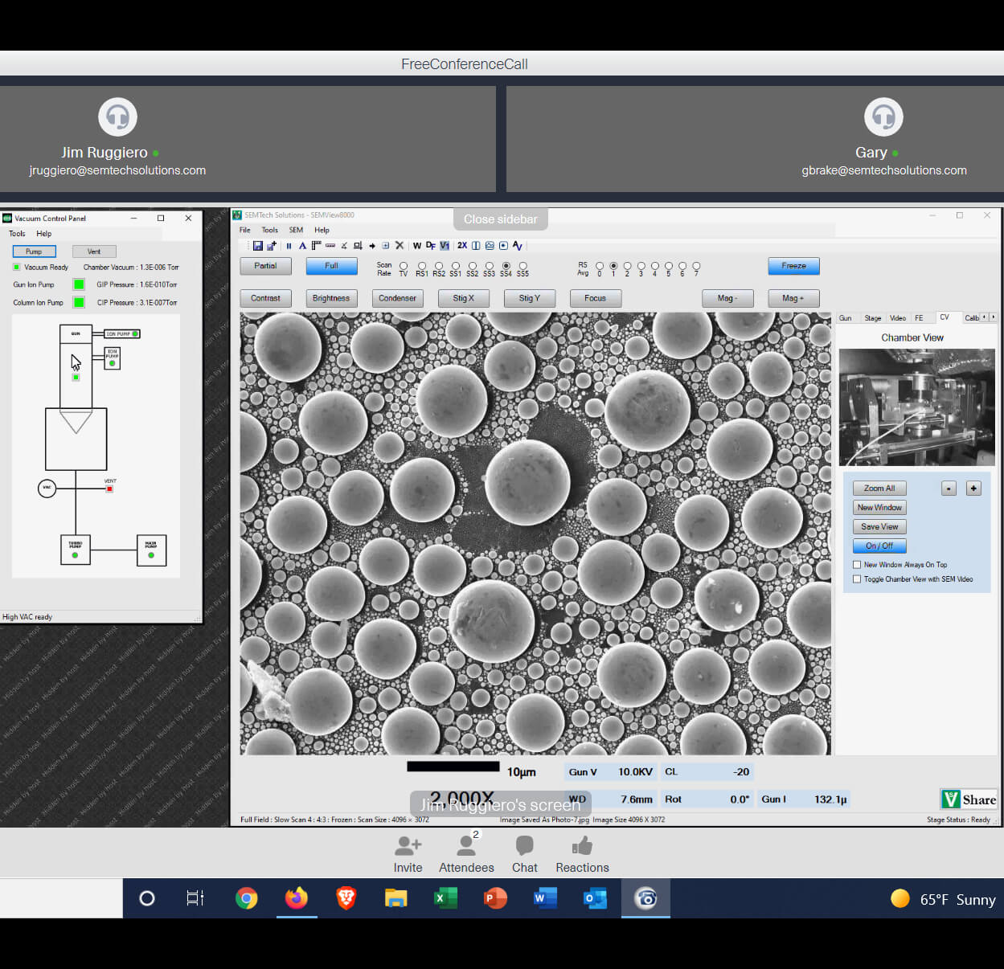Switch to the Stage tab
The width and height of the screenshot is (1004, 969).
click(x=872, y=318)
